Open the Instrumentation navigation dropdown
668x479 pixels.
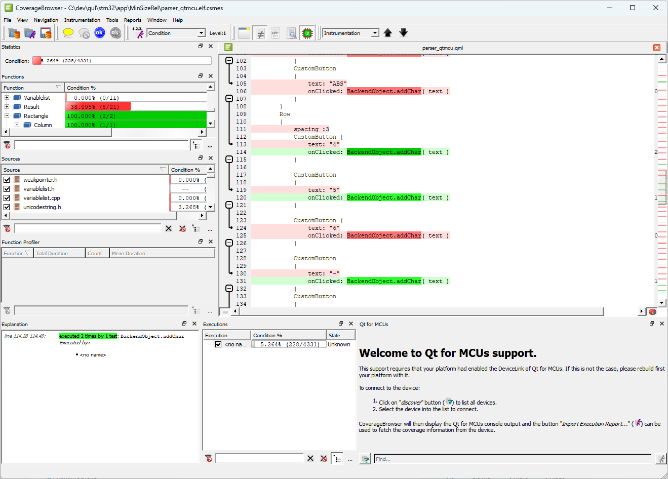coord(375,33)
